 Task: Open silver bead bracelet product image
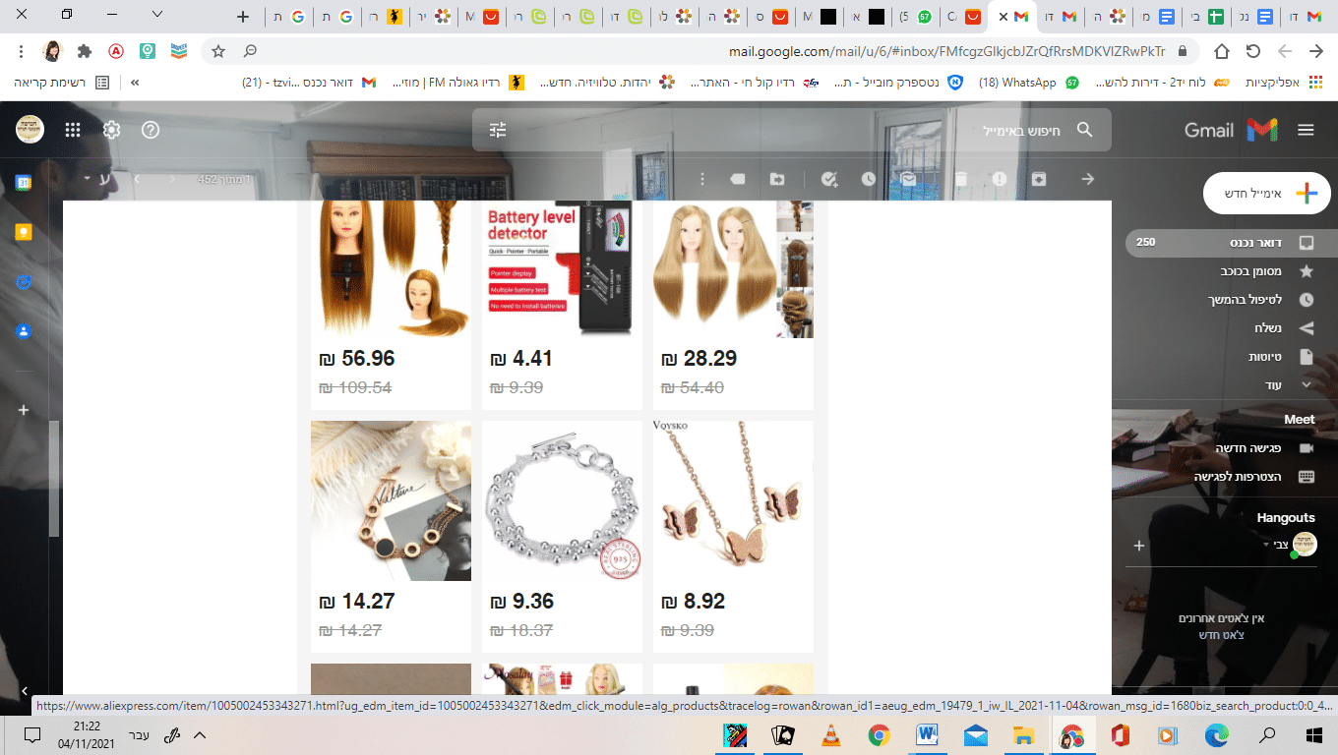click(562, 500)
